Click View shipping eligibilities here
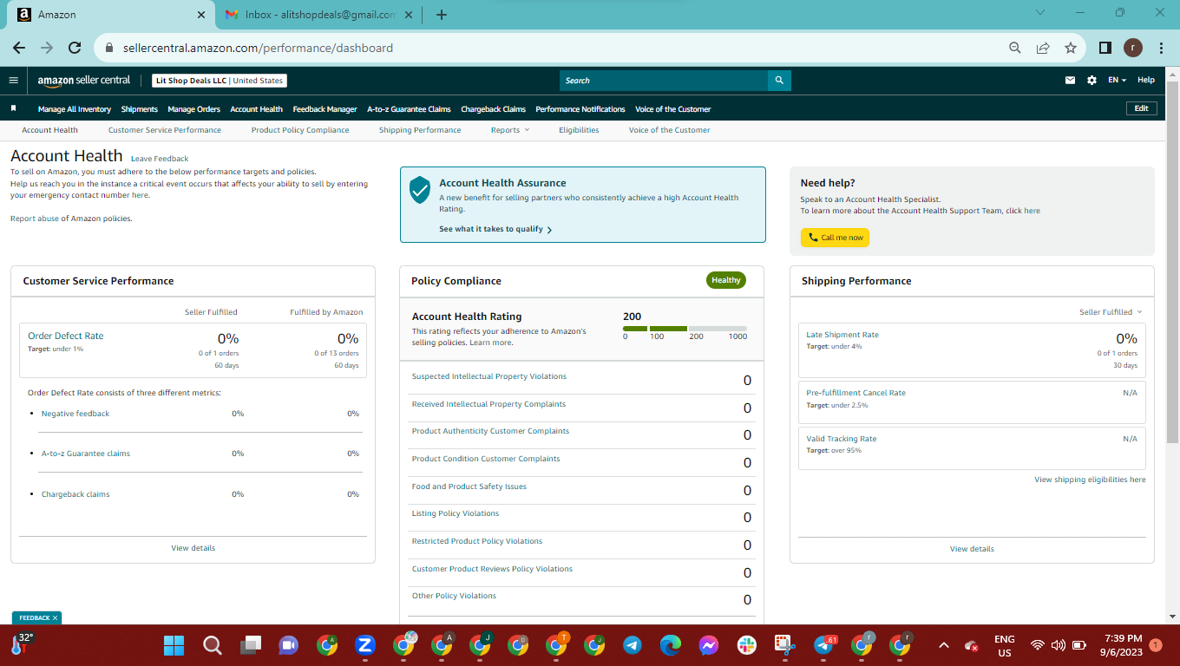 [1090, 480]
